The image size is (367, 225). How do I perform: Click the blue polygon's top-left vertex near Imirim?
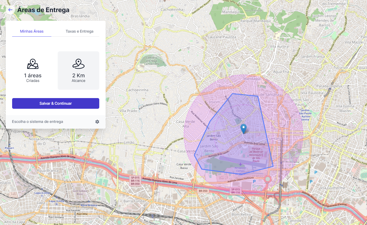[x=233, y=93]
